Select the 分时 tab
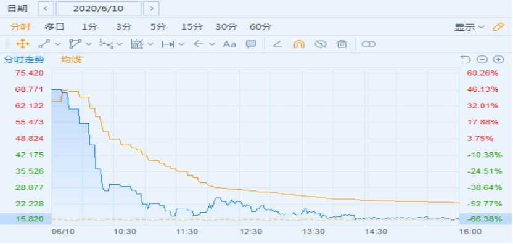The width and height of the screenshot is (513, 244). pyautogui.click(x=20, y=27)
